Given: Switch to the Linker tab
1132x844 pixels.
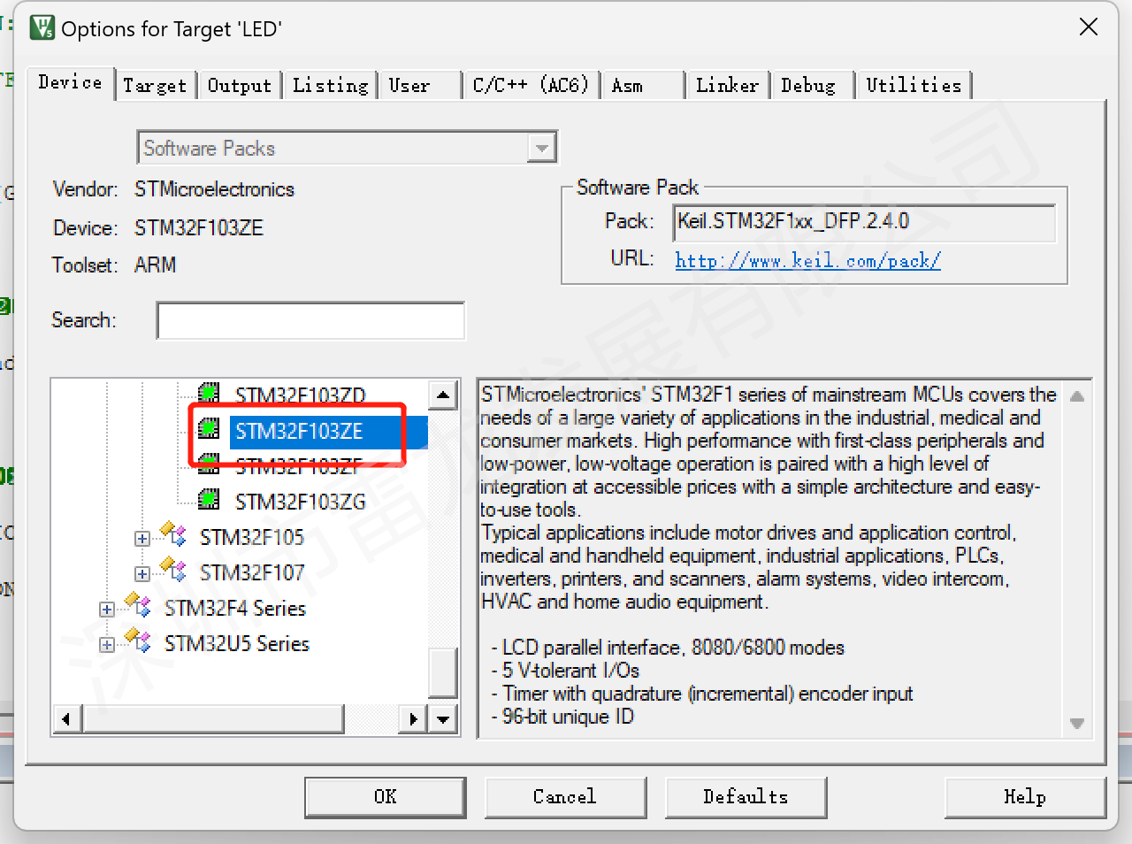Looking at the screenshot, I should [727, 86].
